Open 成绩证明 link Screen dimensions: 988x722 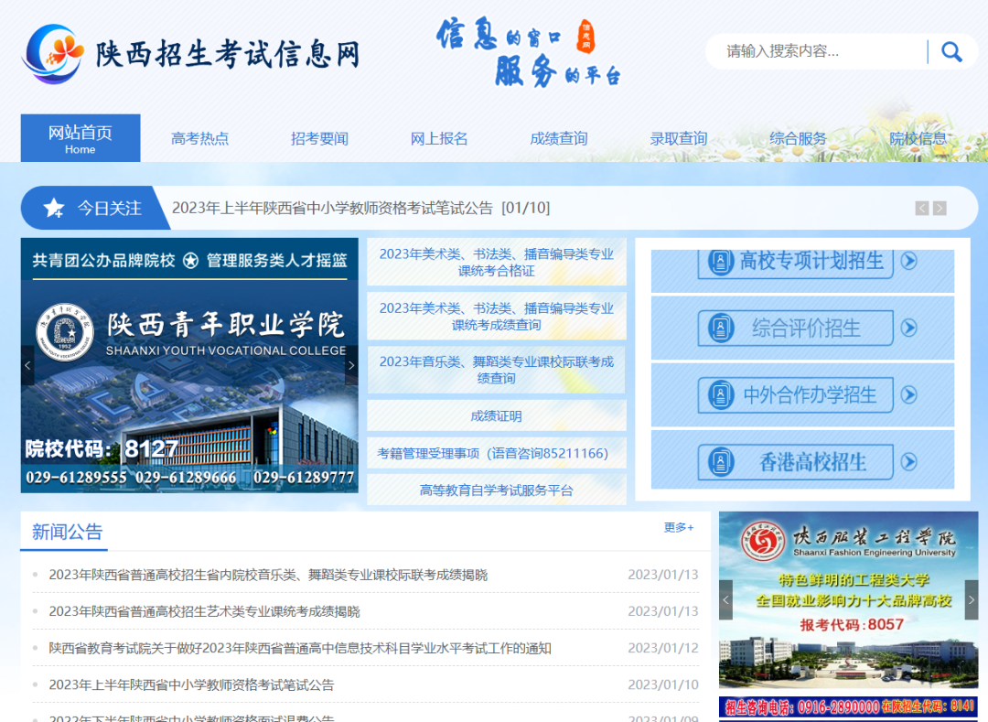497,416
